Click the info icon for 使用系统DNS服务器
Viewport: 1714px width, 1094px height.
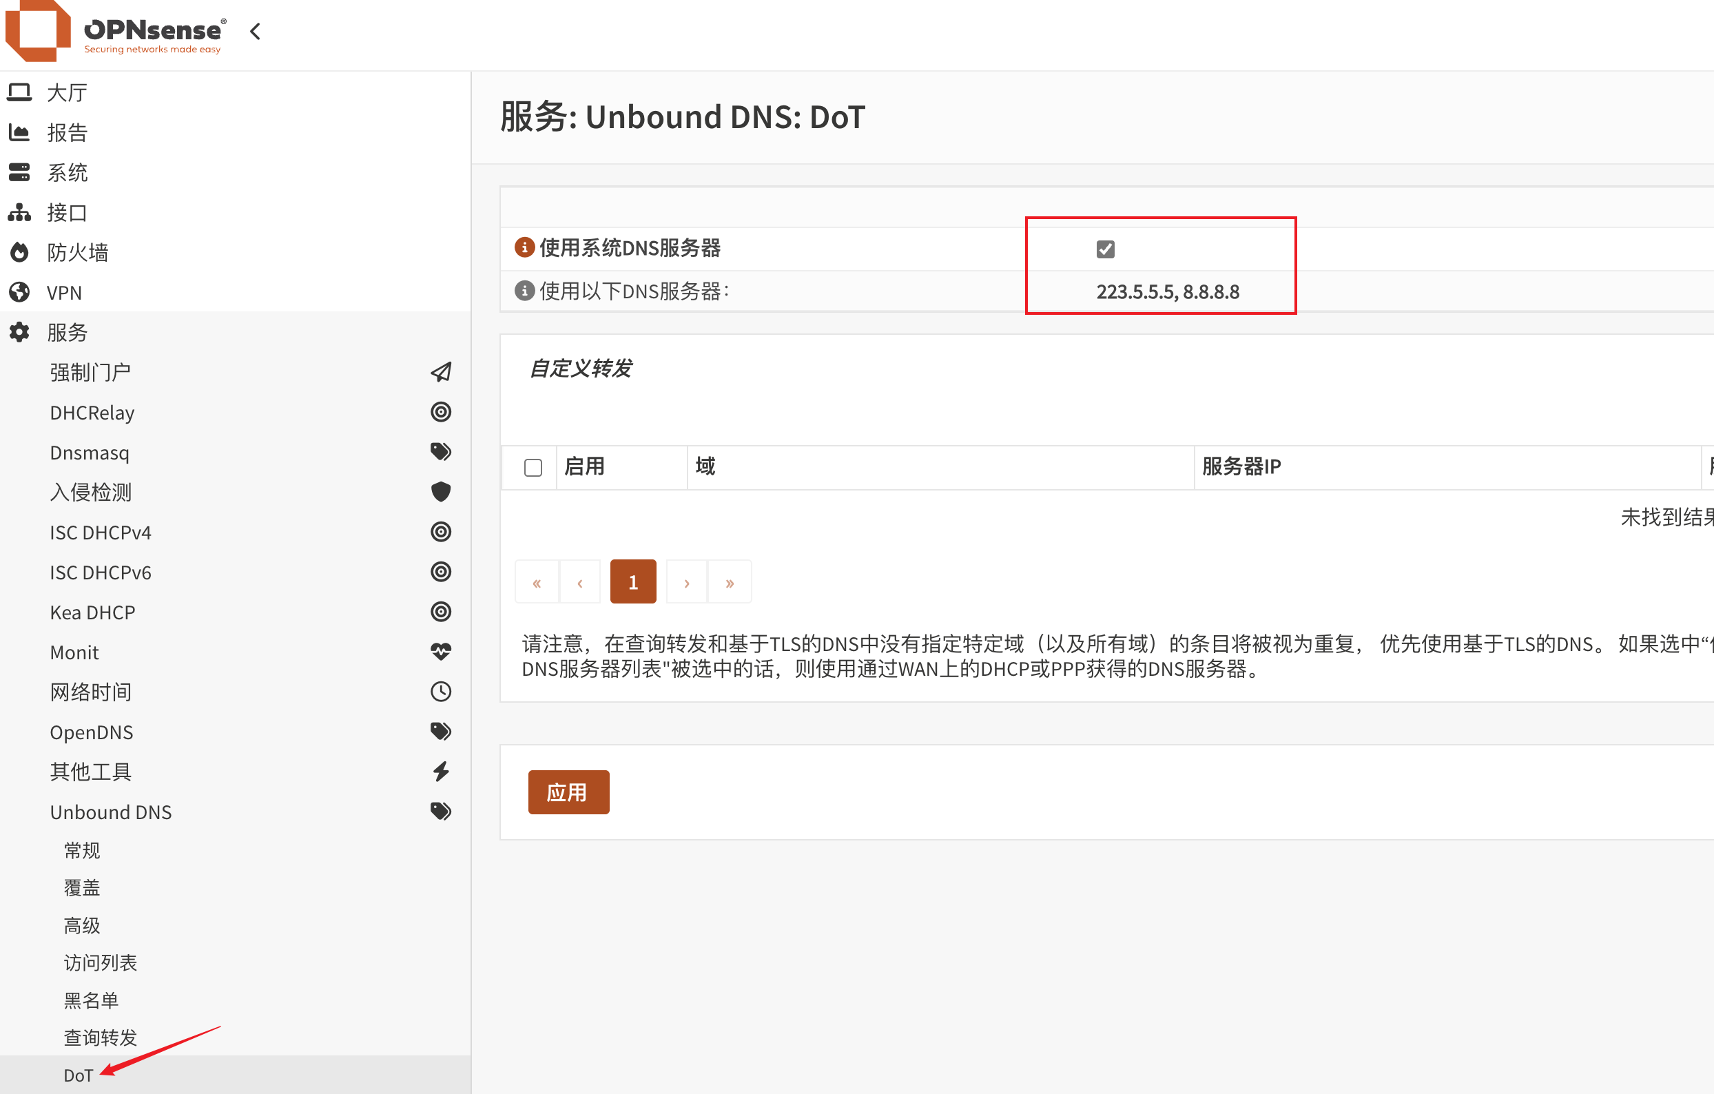(x=524, y=247)
